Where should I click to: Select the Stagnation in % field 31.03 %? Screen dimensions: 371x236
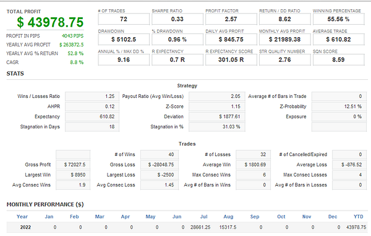click(x=217, y=127)
